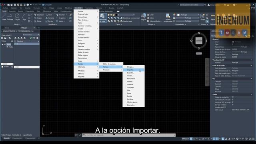Click the Matriz tool

click(60, 21)
